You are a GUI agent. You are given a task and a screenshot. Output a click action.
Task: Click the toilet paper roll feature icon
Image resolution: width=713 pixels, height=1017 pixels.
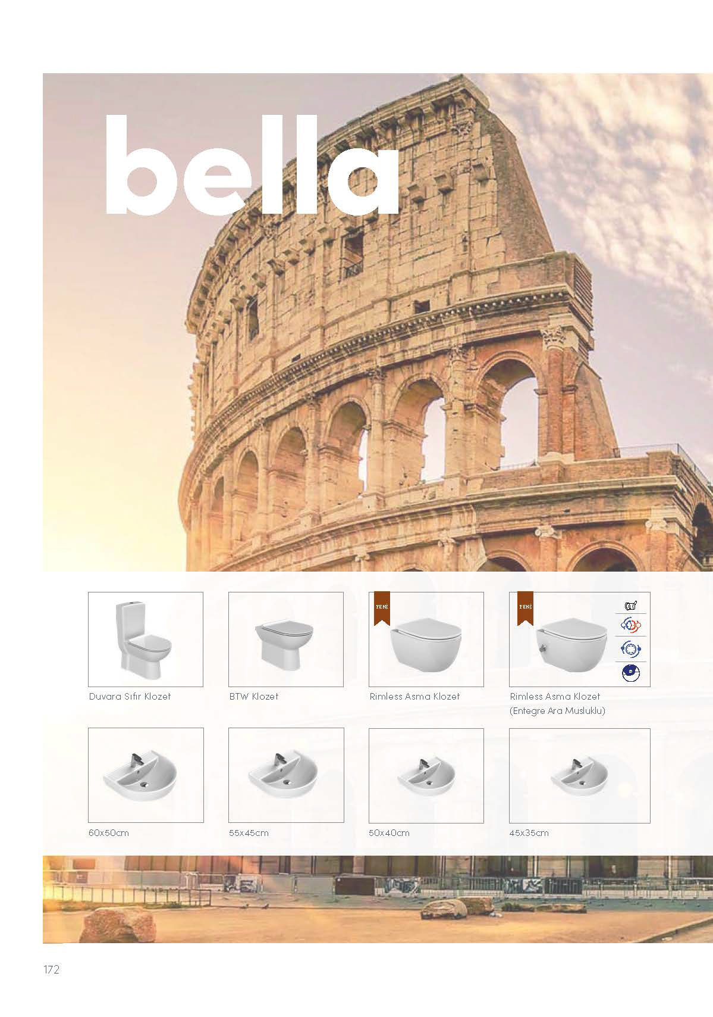point(631,606)
